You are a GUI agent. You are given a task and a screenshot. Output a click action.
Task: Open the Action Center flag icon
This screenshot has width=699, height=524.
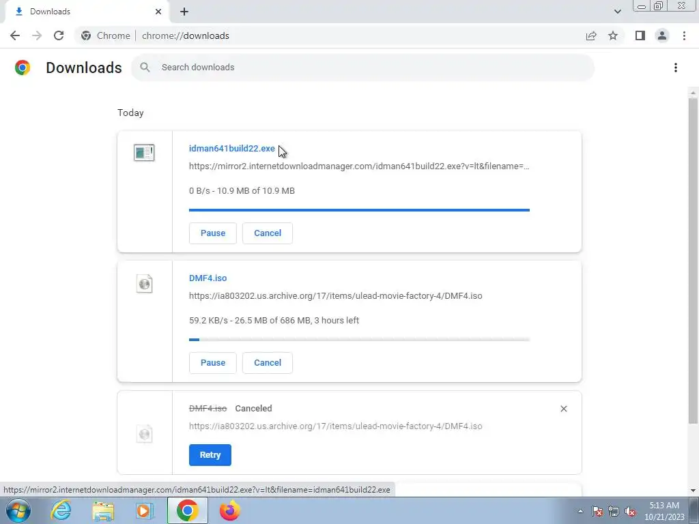[597, 511]
